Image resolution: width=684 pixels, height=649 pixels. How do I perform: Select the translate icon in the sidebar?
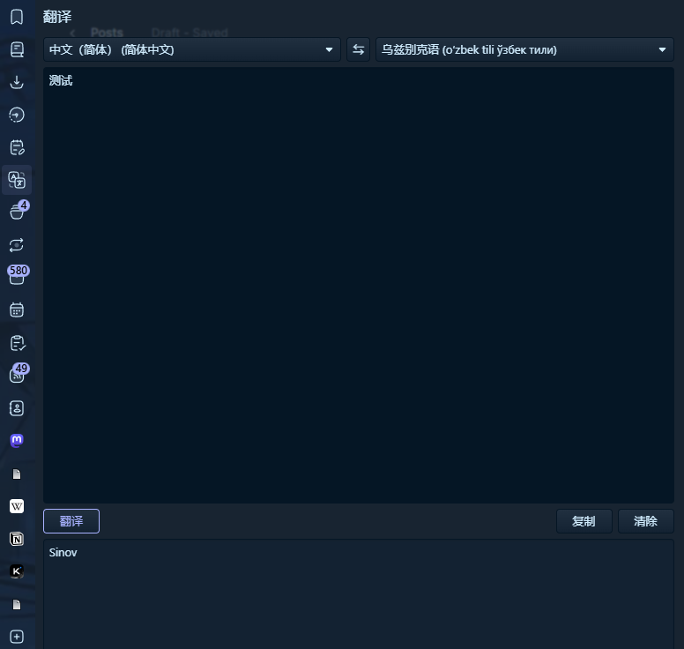coord(17,180)
